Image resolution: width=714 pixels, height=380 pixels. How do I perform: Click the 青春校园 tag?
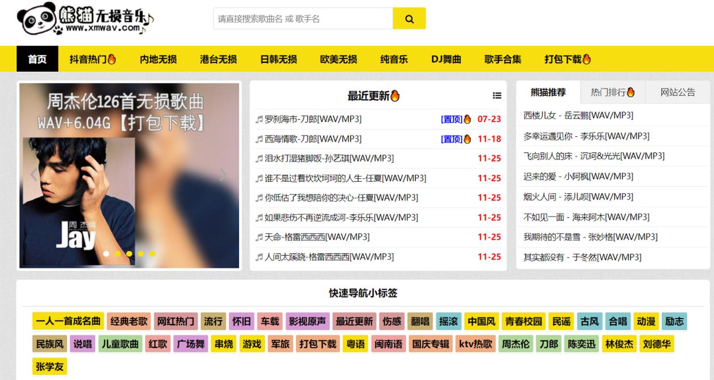tap(523, 321)
